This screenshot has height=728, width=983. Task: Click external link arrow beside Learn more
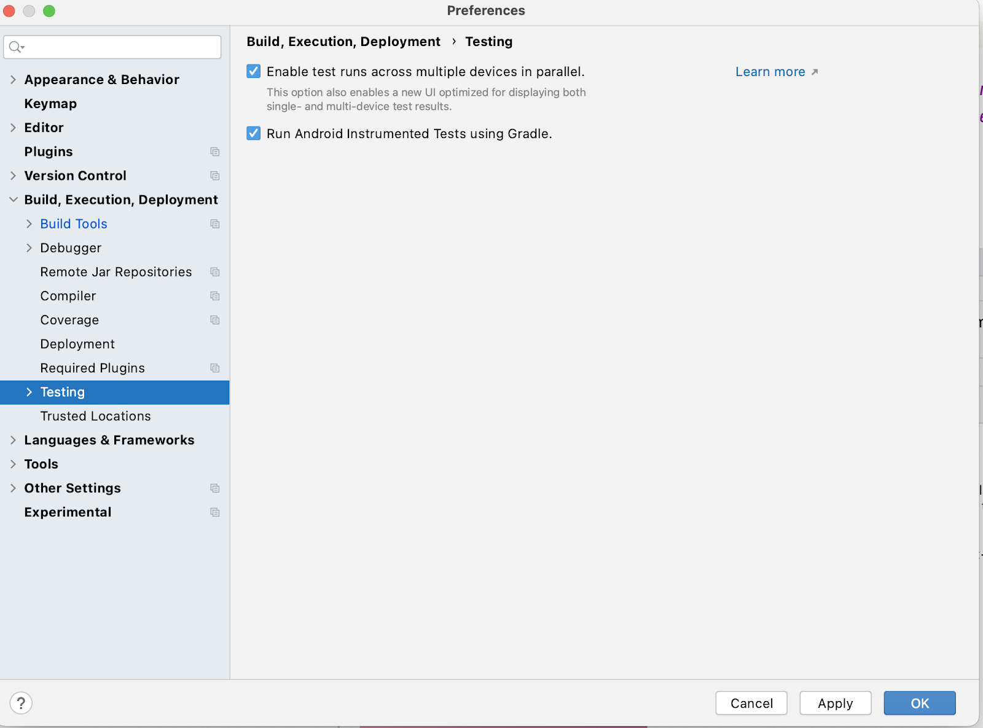(x=815, y=72)
